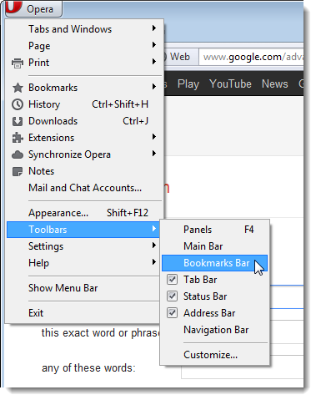Uncheck the Address Bar checkbox
Screen dimensions: 316x400
pyautogui.click(x=172, y=312)
